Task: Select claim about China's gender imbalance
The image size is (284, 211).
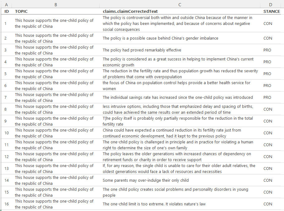Action: coord(180,38)
